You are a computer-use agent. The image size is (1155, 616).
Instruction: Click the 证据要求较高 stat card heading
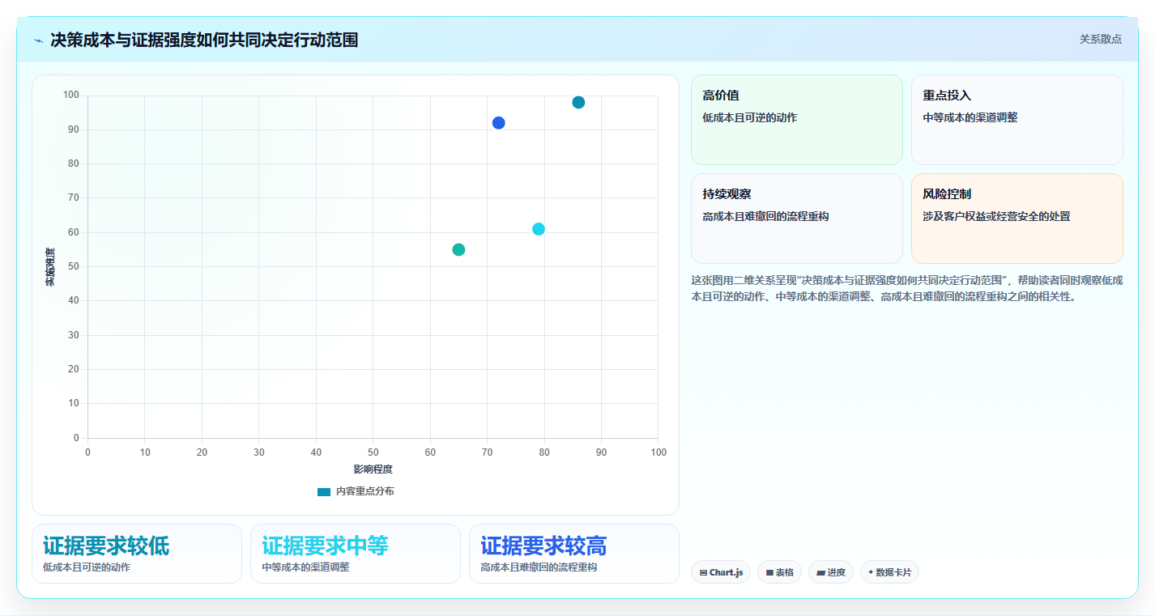pyautogui.click(x=543, y=546)
